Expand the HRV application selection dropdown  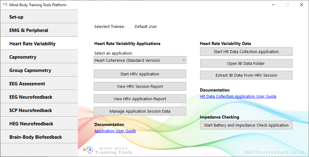tap(140, 60)
